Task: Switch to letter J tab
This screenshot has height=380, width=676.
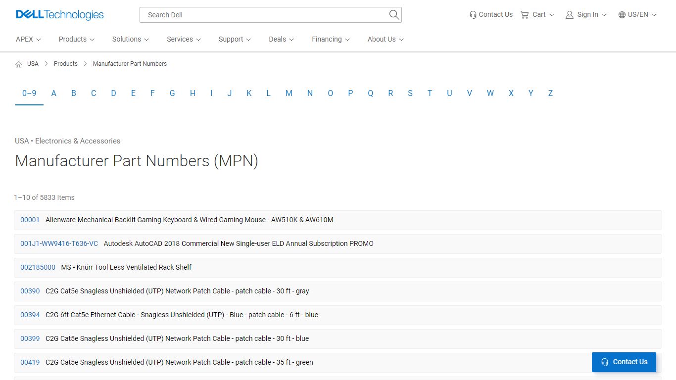Action: pos(230,93)
